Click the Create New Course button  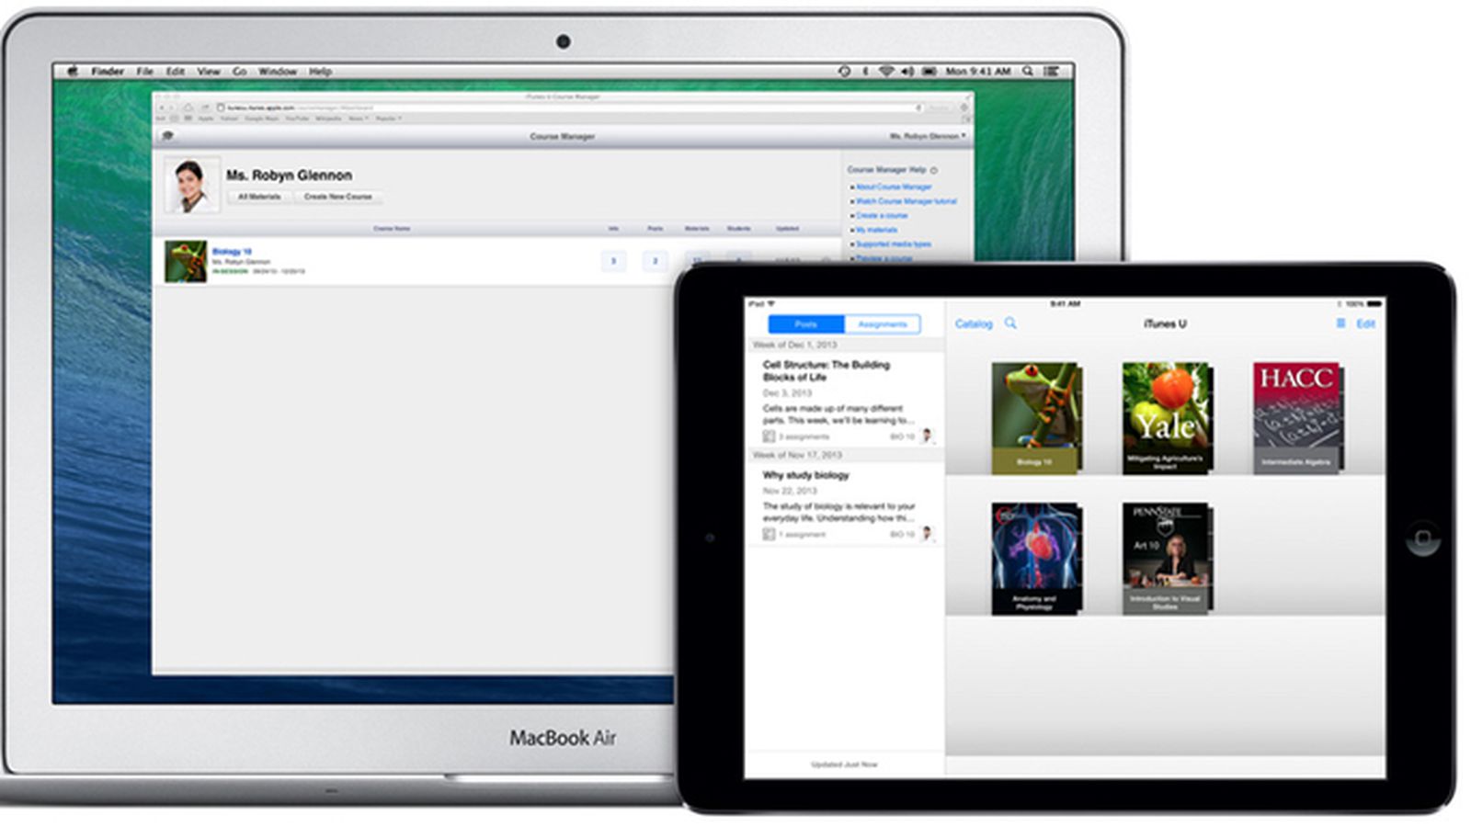(x=337, y=197)
